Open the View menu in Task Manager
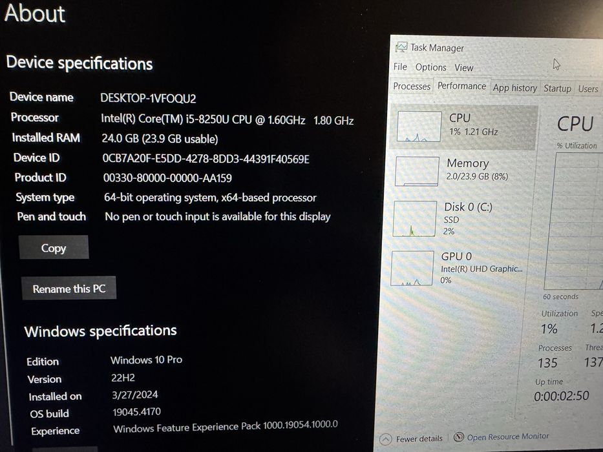 (x=464, y=68)
